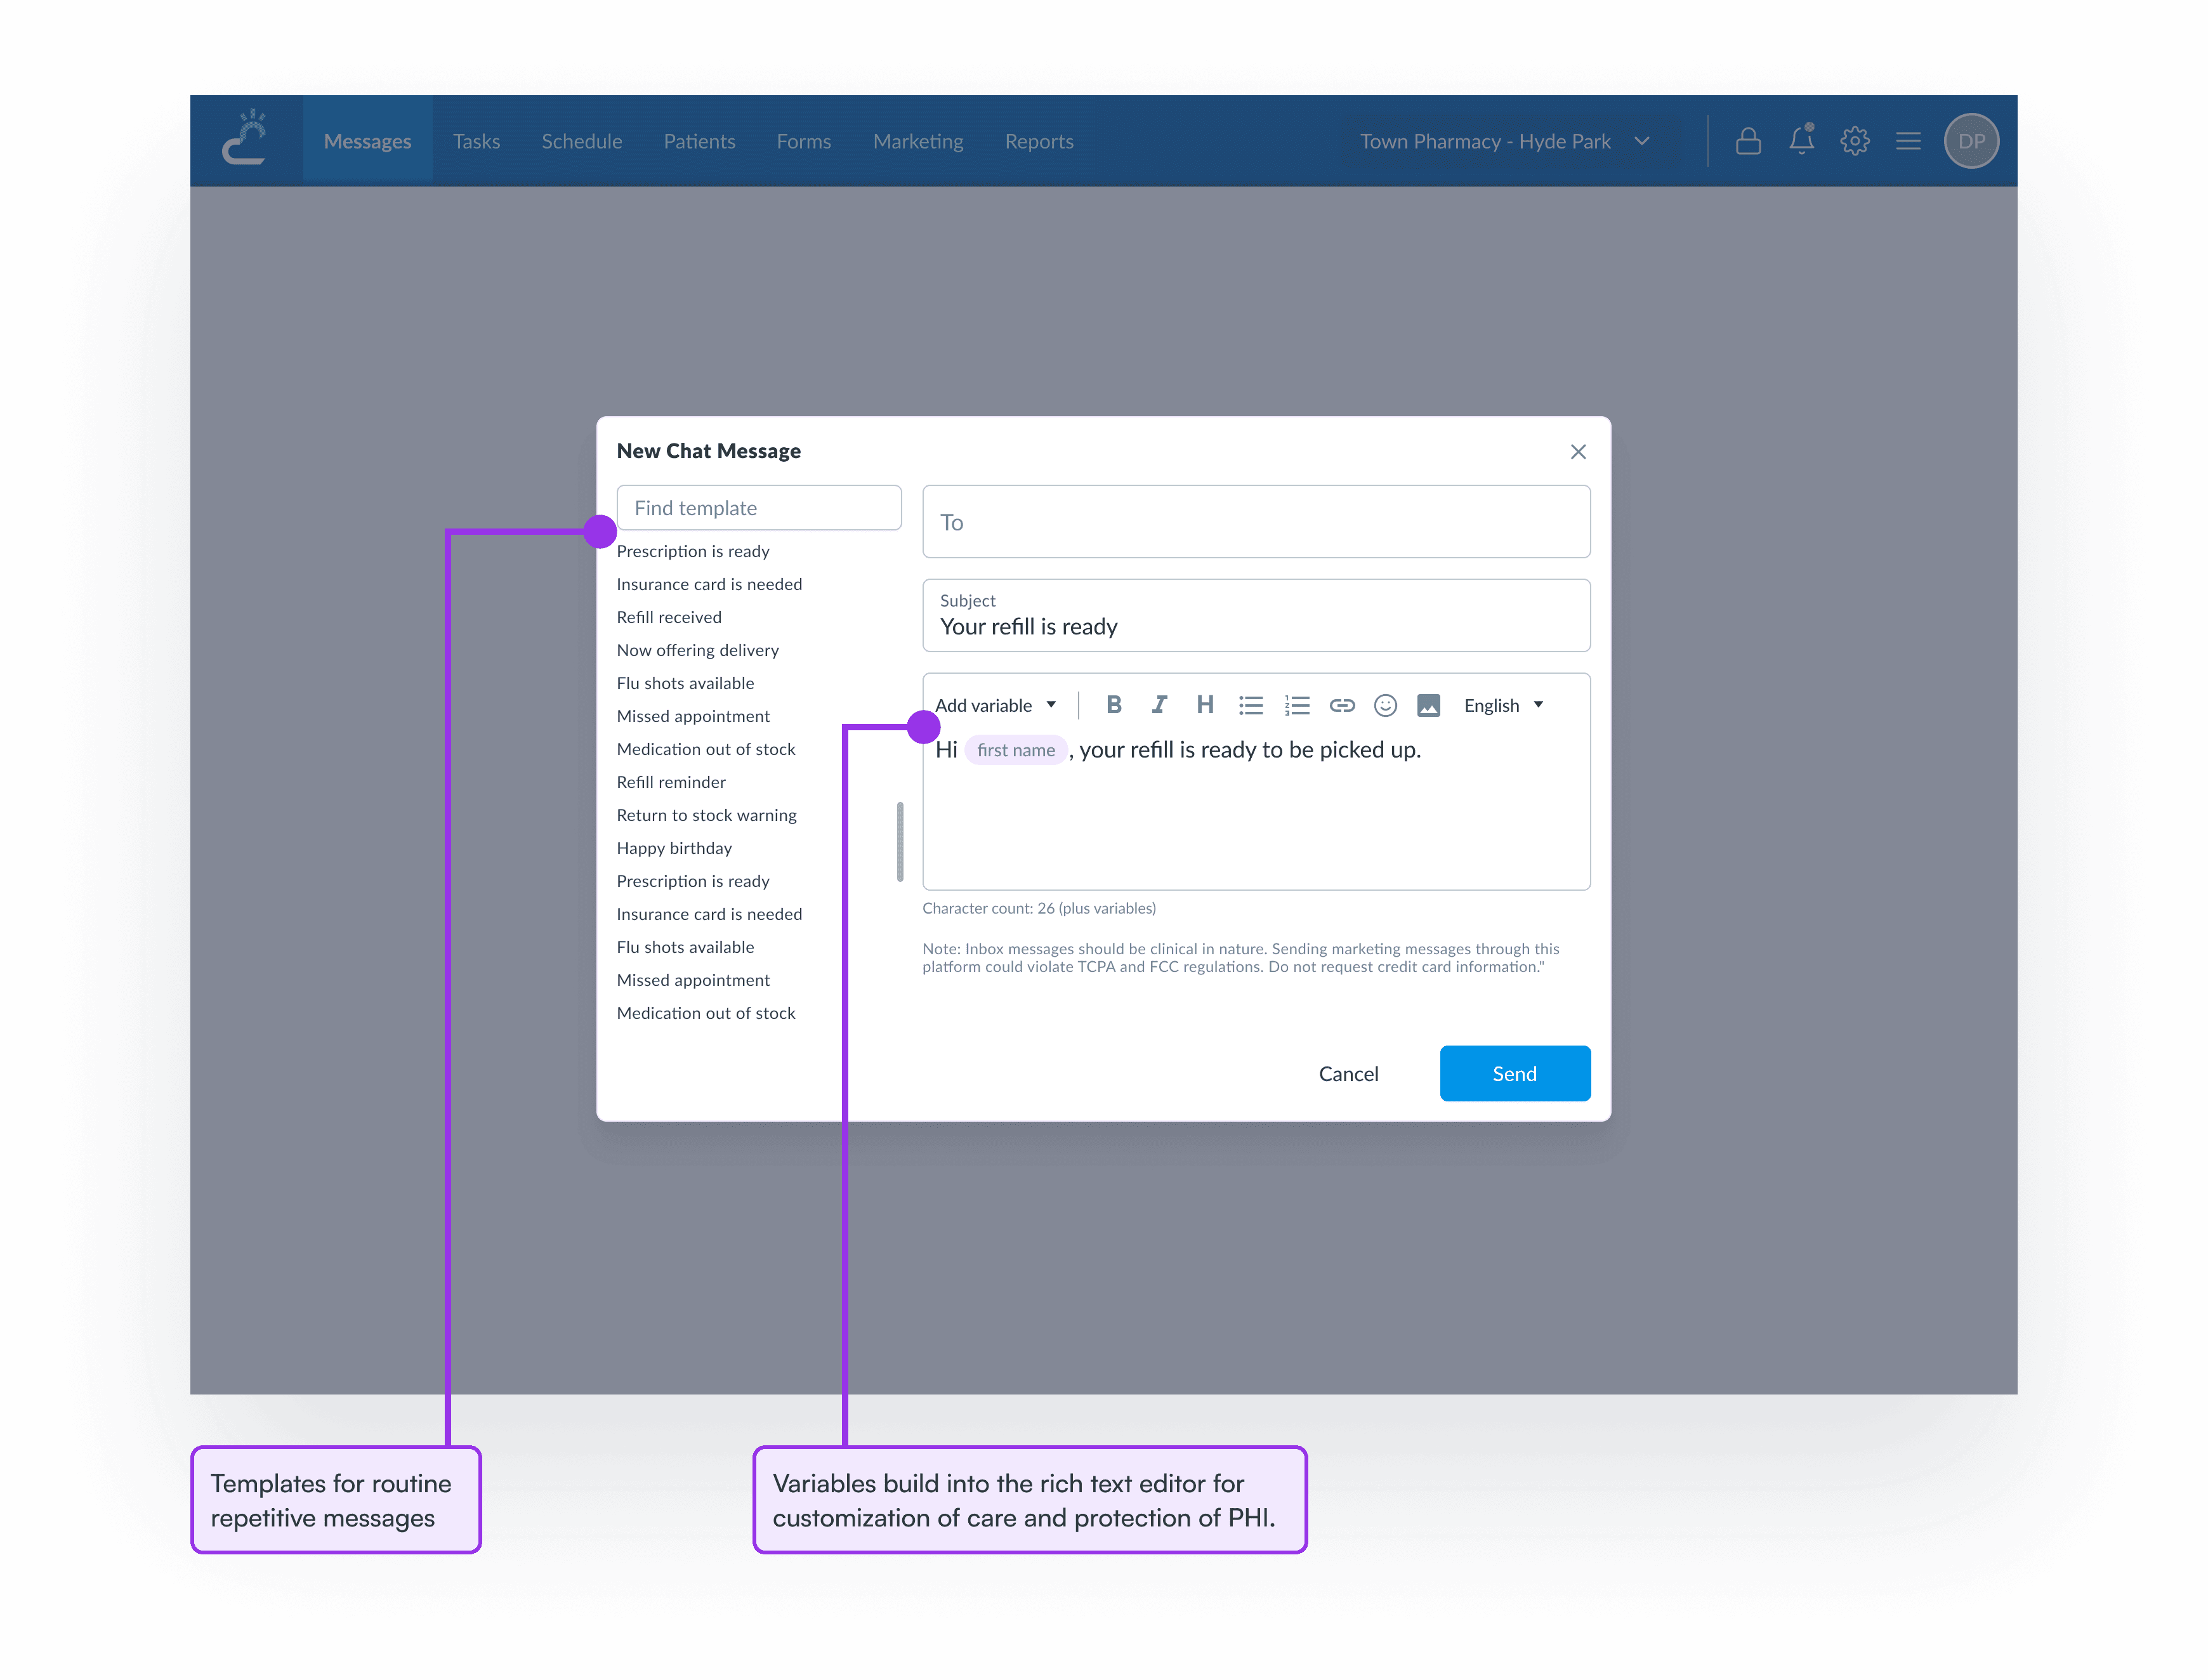Apply heading style to message text
Screen dimensions: 2208x1680
(1205, 705)
